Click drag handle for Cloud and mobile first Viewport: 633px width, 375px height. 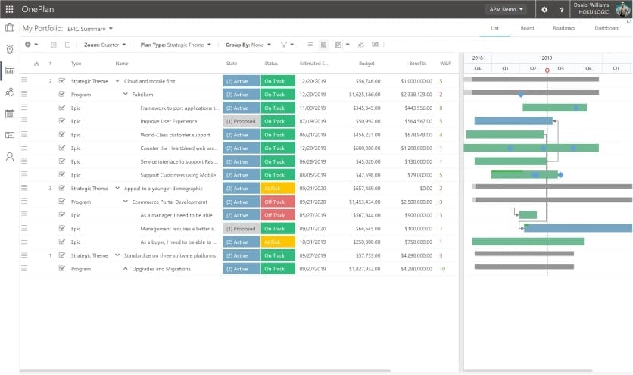coord(24,81)
